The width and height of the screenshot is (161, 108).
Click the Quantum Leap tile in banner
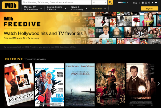pos(132,41)
